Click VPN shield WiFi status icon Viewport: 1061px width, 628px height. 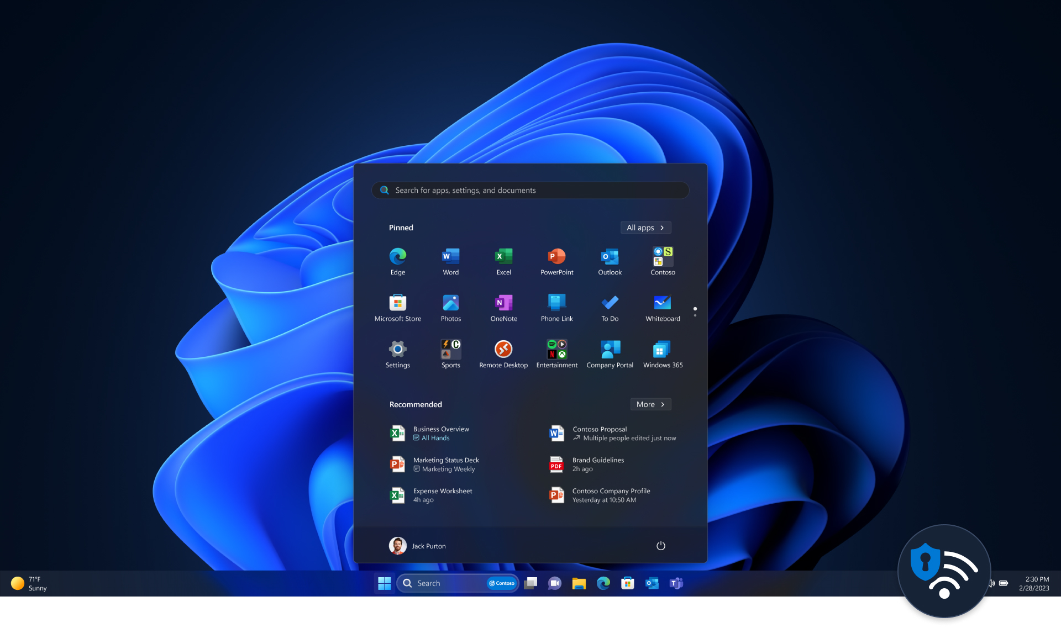944,569
